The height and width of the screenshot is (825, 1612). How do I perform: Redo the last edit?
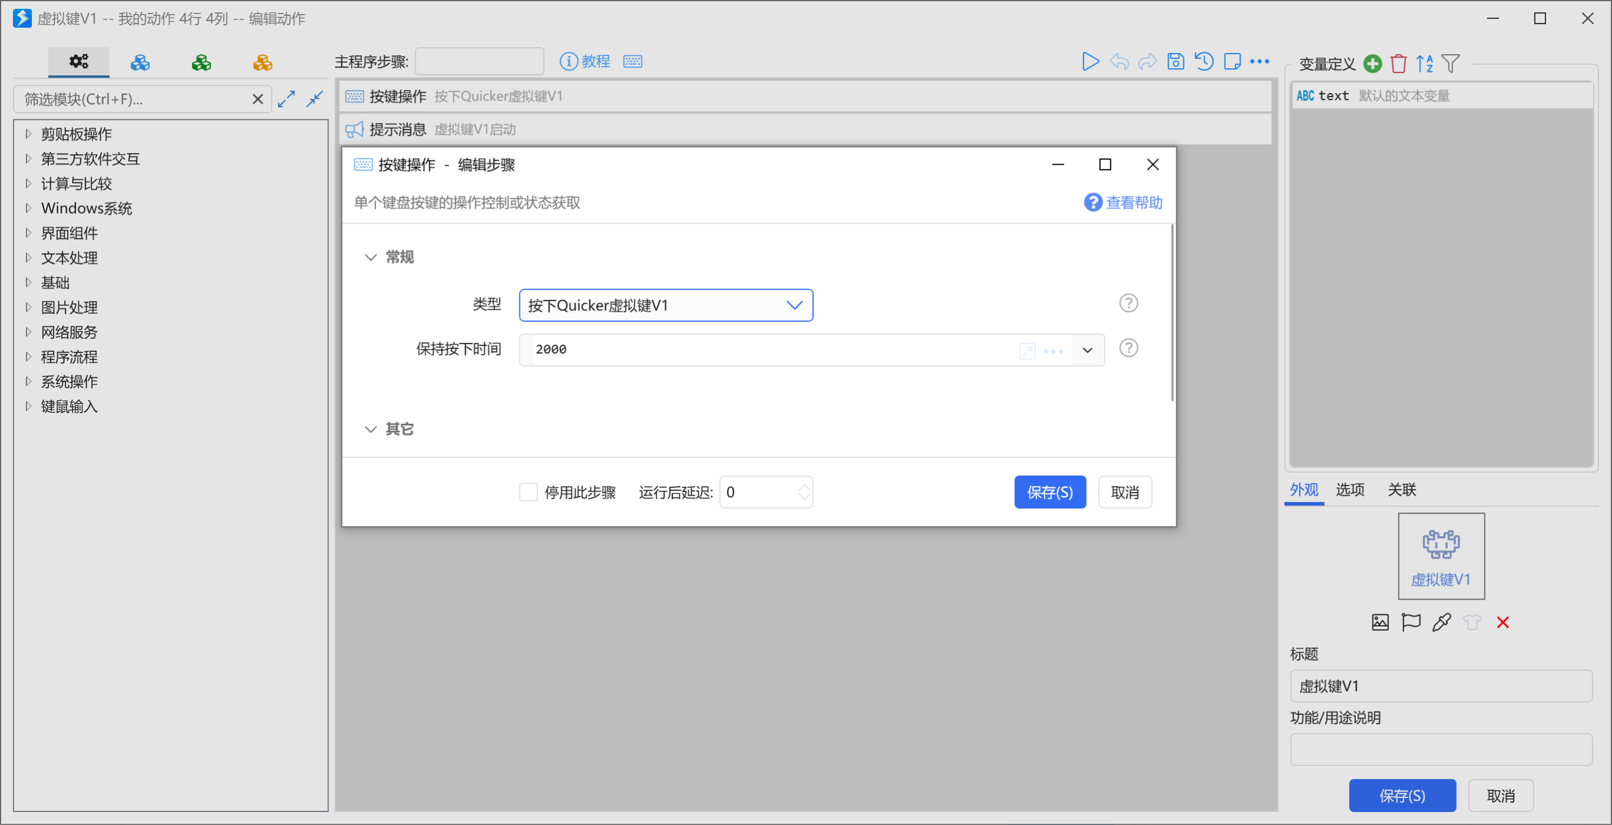[x=1147, y=61]
